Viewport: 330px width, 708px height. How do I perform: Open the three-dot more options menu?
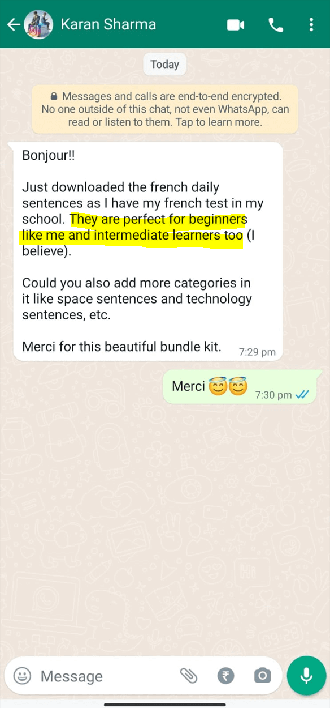(x=311, y=25)
